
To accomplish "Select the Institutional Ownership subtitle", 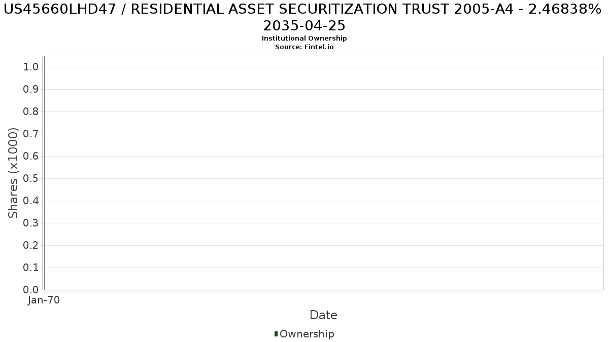I will (304, 39).
